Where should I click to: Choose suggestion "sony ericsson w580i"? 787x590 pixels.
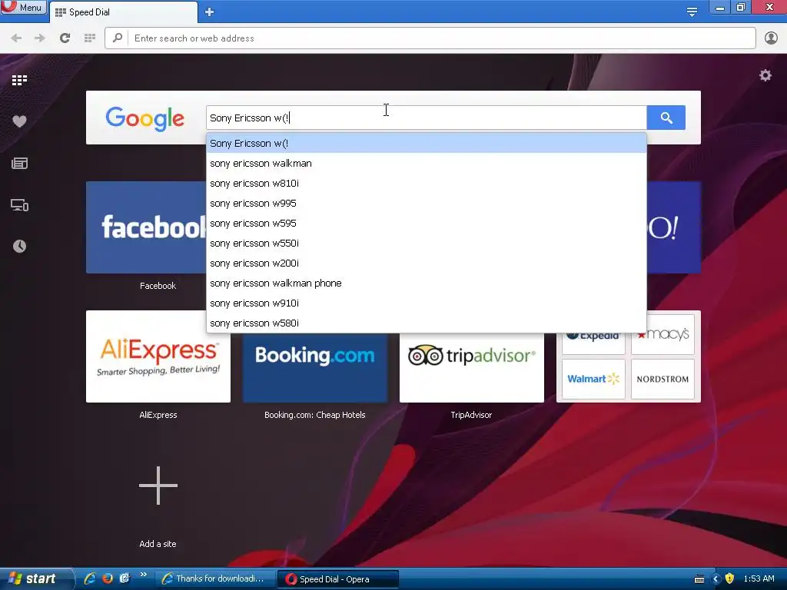pyautogui.click(x=426, y=323)
